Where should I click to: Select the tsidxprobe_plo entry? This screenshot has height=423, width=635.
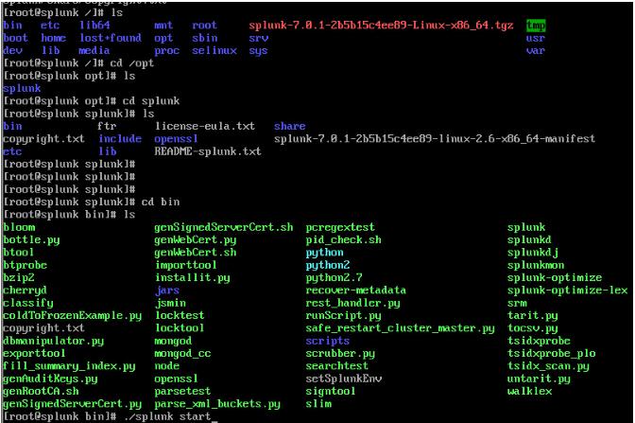tap(552, 354)
